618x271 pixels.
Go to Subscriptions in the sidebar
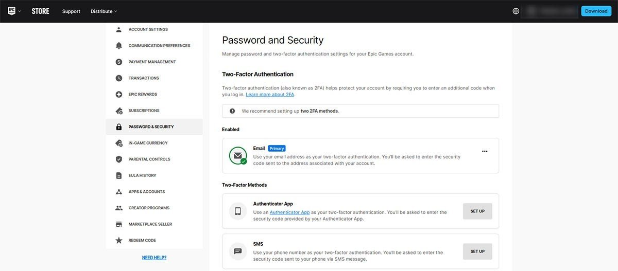click(x=144, y=111)
